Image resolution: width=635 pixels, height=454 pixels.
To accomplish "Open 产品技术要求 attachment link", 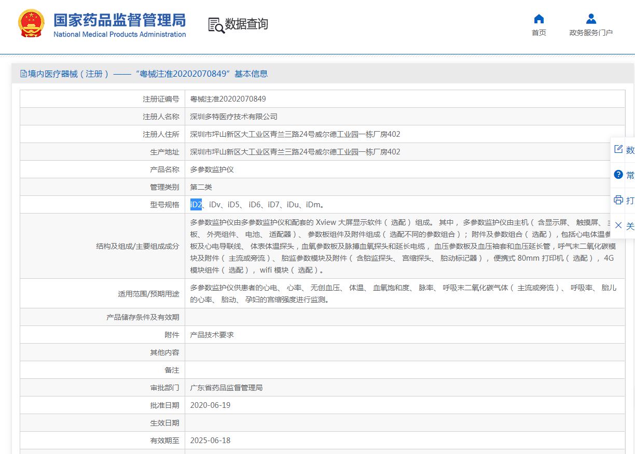I will tap(212, 335).
